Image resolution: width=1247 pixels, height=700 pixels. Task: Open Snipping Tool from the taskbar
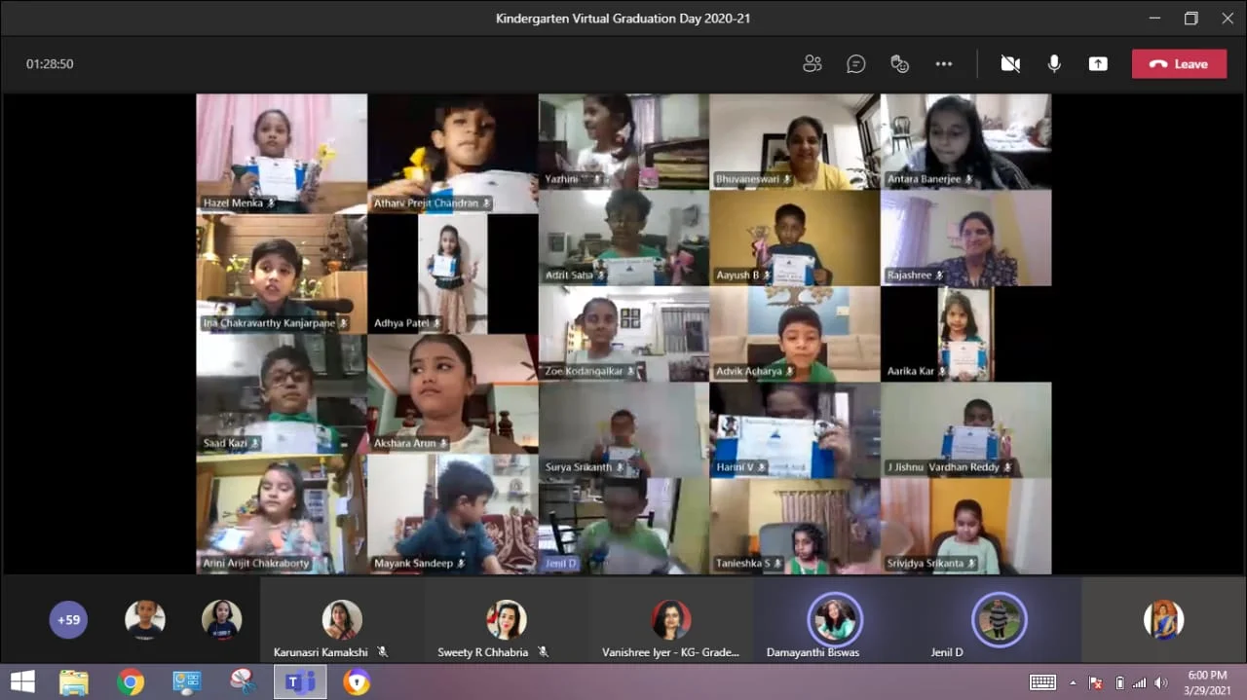click(244, 682)
